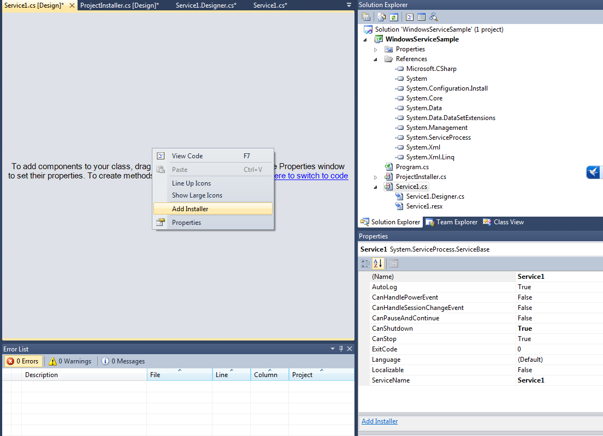This screenshot has height=436, width=603.
Task: Click the Warnings yellow triangle icon
Action: [52, 361]
